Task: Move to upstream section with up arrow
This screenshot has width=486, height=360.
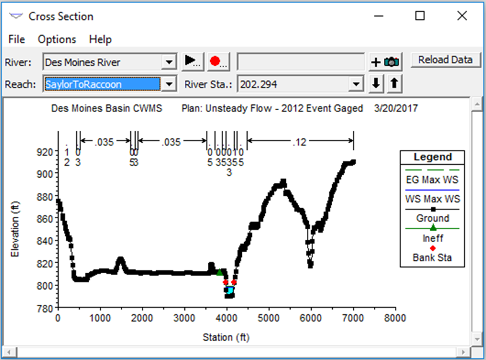Action: pyautogui.click(x=394, y=84)
